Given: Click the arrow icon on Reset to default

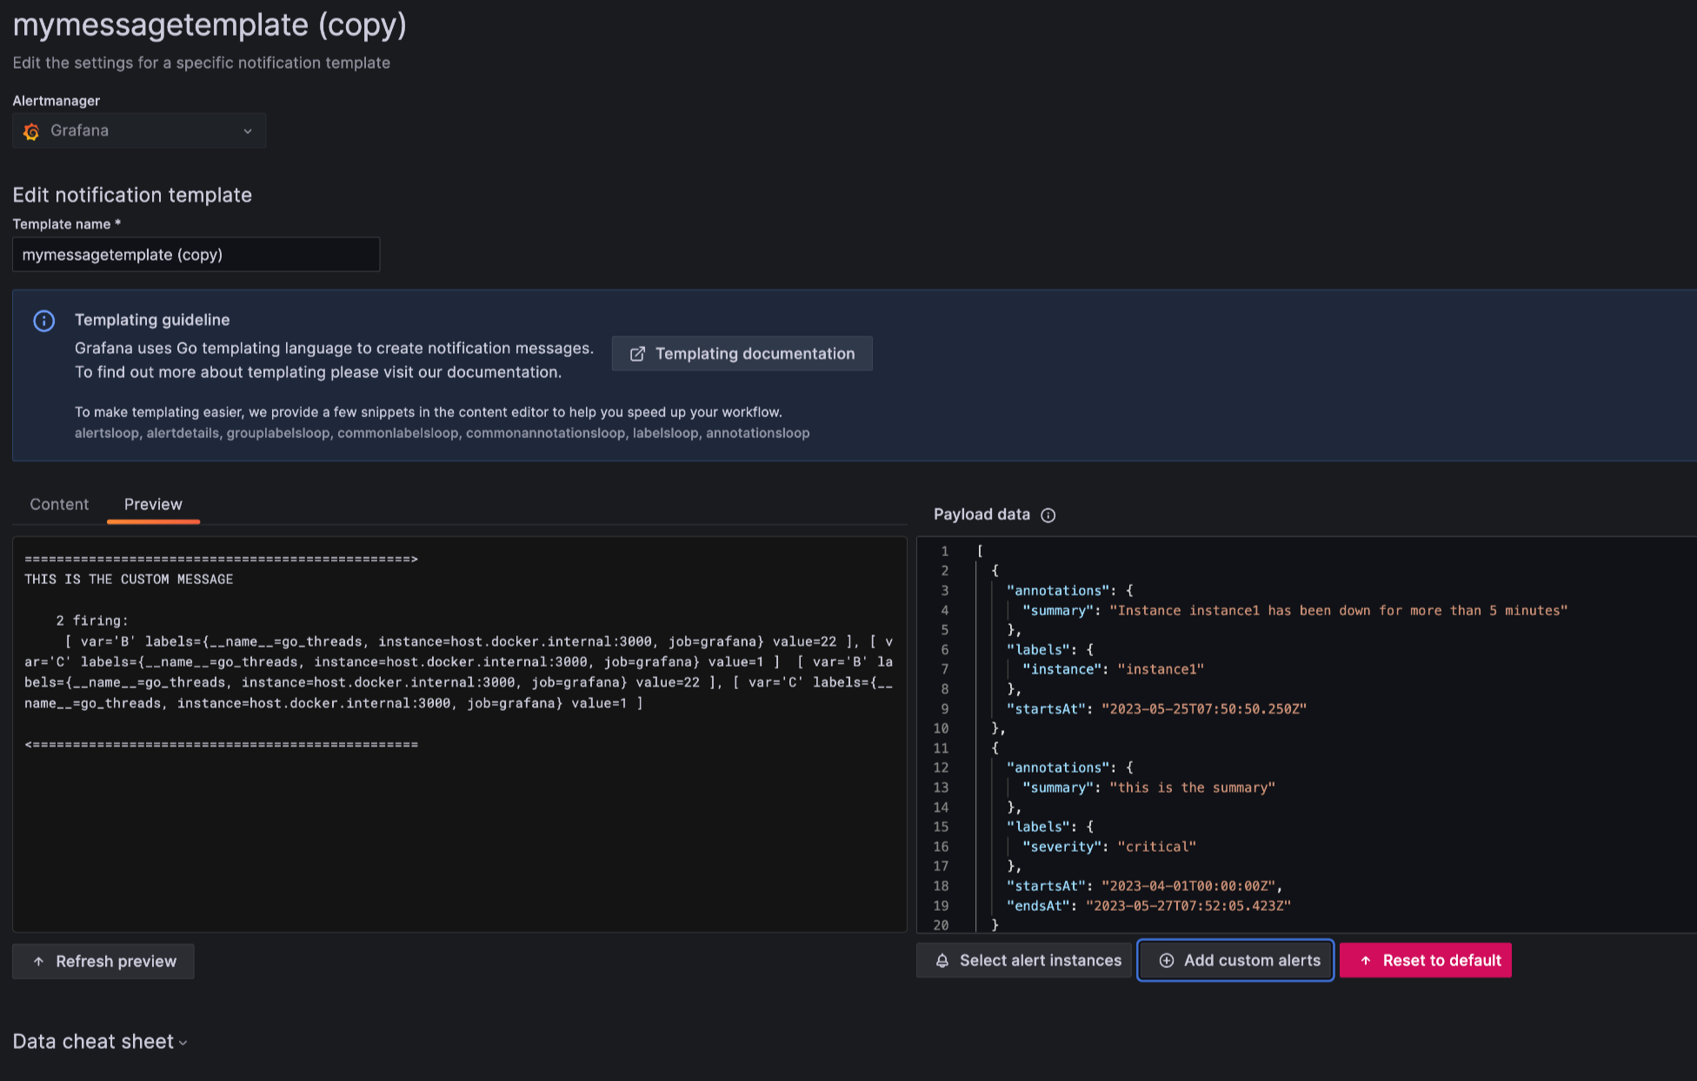Looking at the screenshot, I should pyautogui.click(x=1366, y=960).
